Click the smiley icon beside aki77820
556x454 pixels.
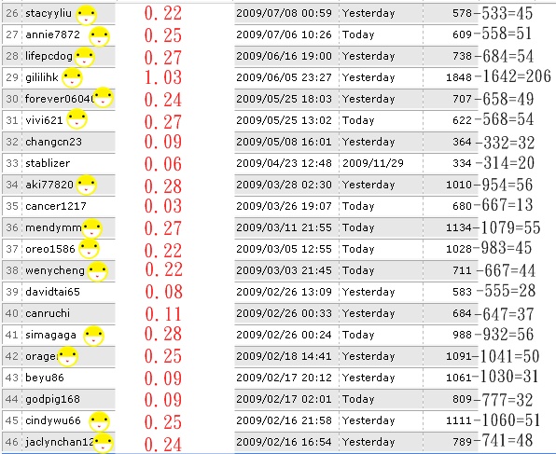click(x=87, y=186)
